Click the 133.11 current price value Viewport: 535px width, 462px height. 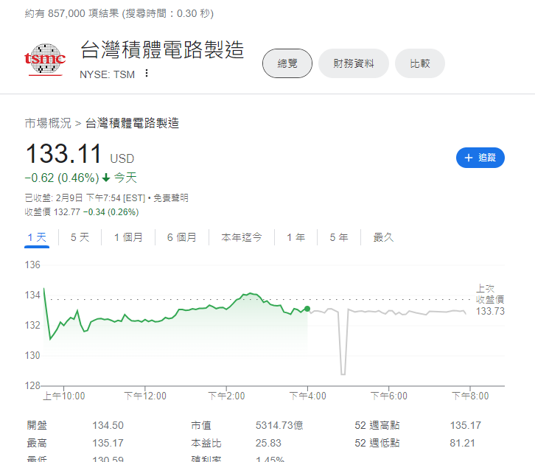[x=63, y=154]
